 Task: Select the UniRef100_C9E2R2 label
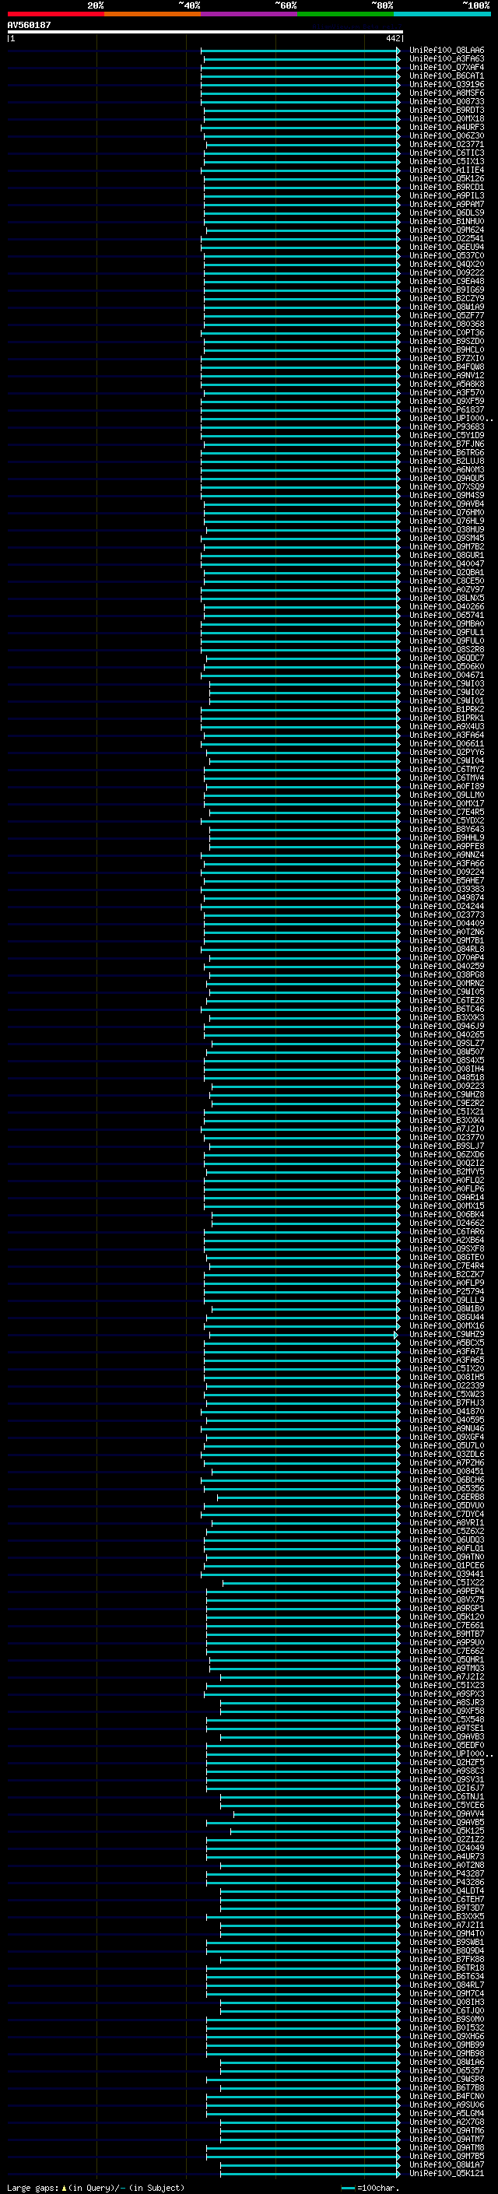[446, 1103]
